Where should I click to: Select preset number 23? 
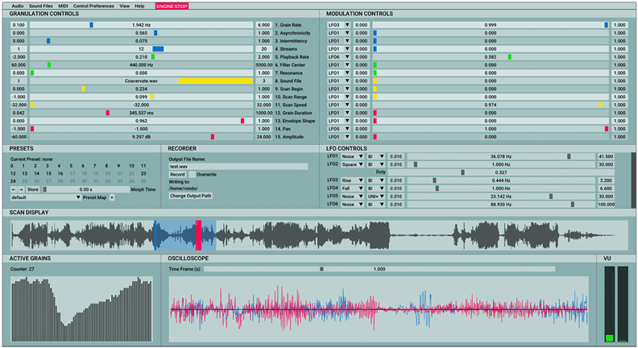143,173
